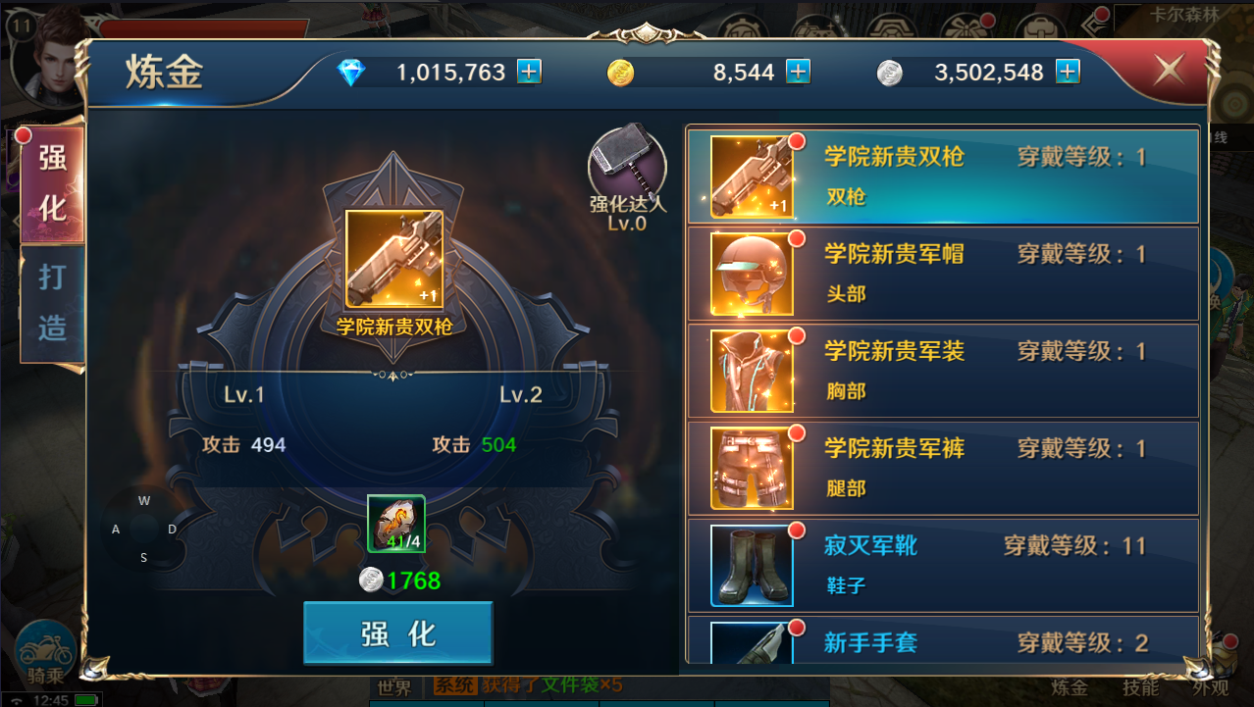
Task: Select the 世界 chat channel
Action: point(395,686)
